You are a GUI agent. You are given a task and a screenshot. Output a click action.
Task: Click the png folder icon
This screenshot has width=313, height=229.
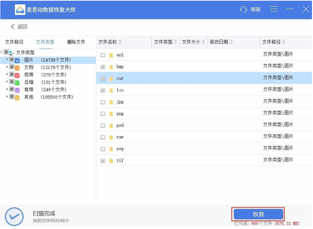pyautogui.click(x=111, y=114)
